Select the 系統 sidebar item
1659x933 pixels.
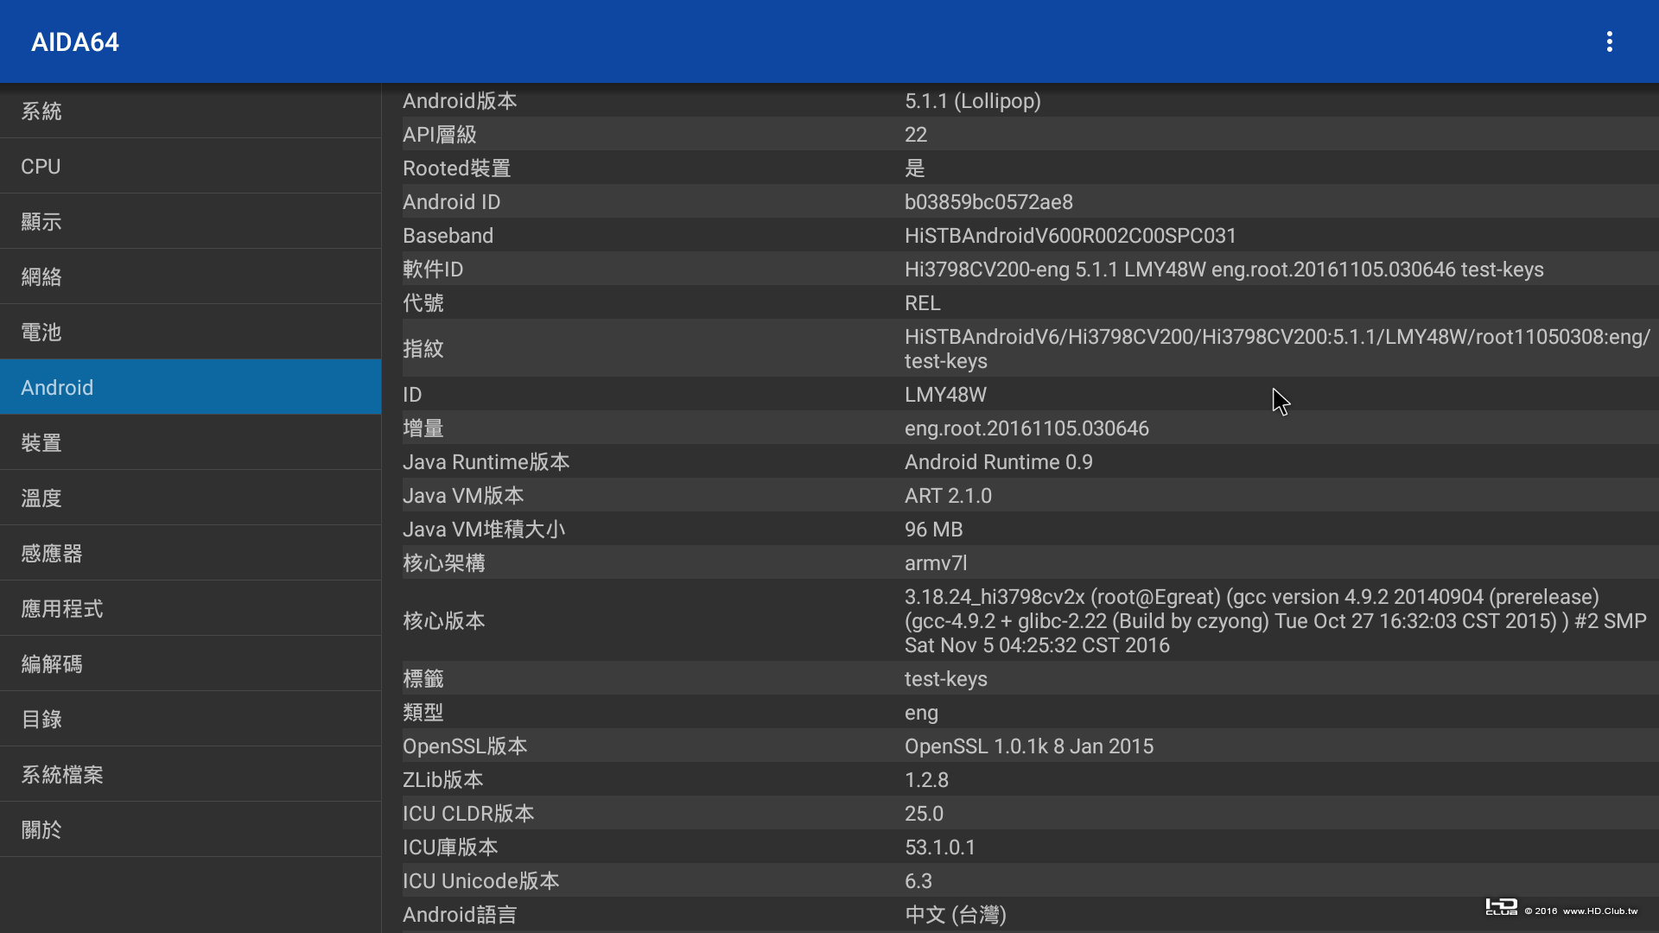[190, 111]
